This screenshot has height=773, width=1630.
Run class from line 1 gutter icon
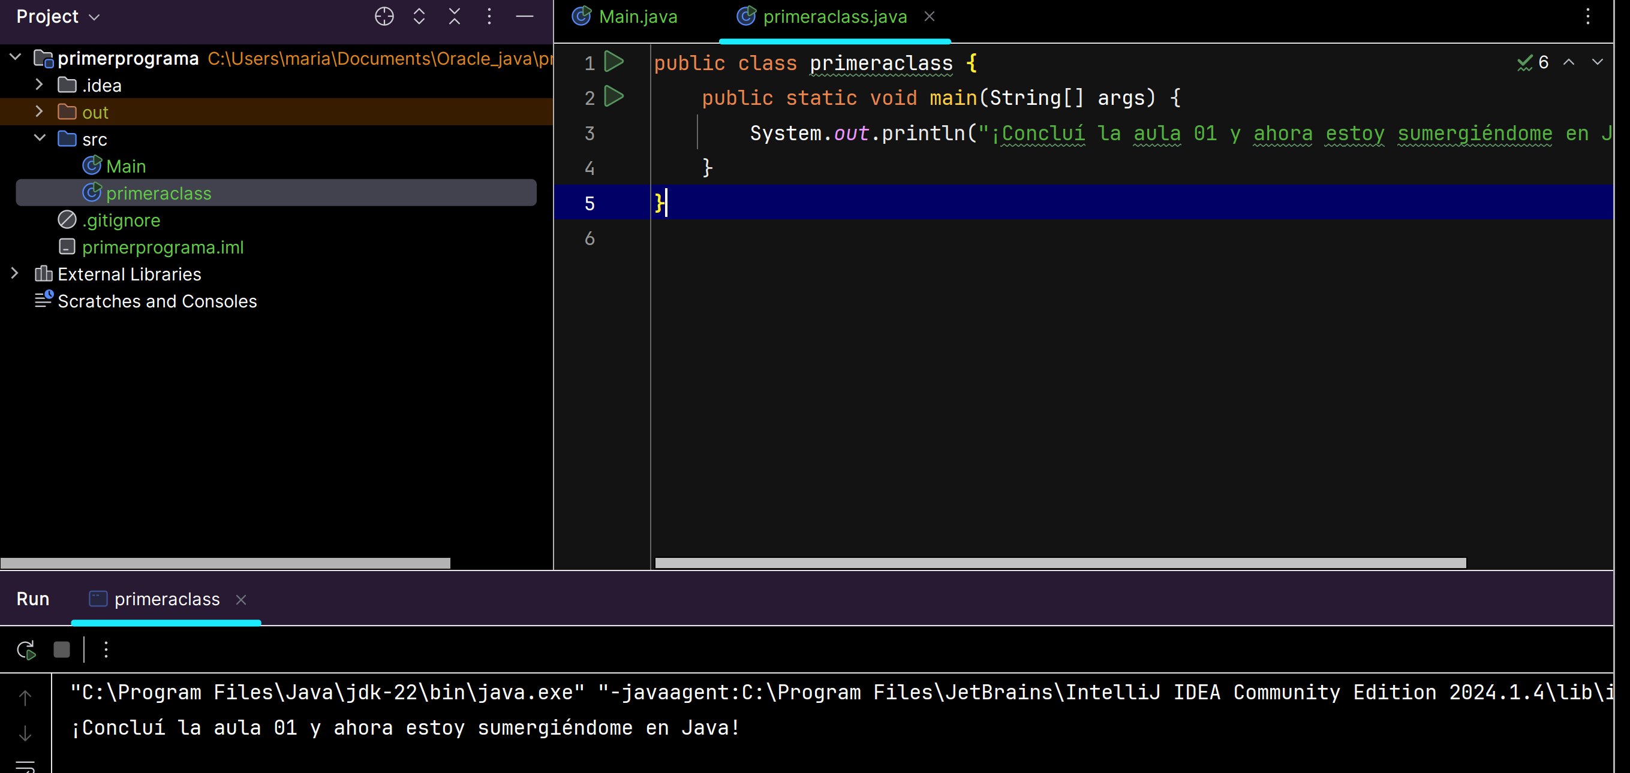pos(613,61)
